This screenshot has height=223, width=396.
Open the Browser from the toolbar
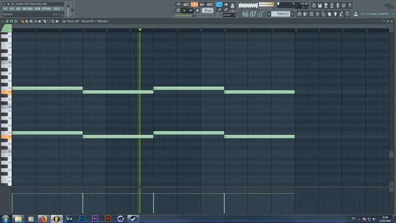(x=323, y=14)
